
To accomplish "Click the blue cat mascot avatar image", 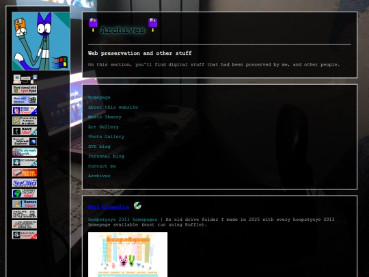I will [x=41, y=41].
